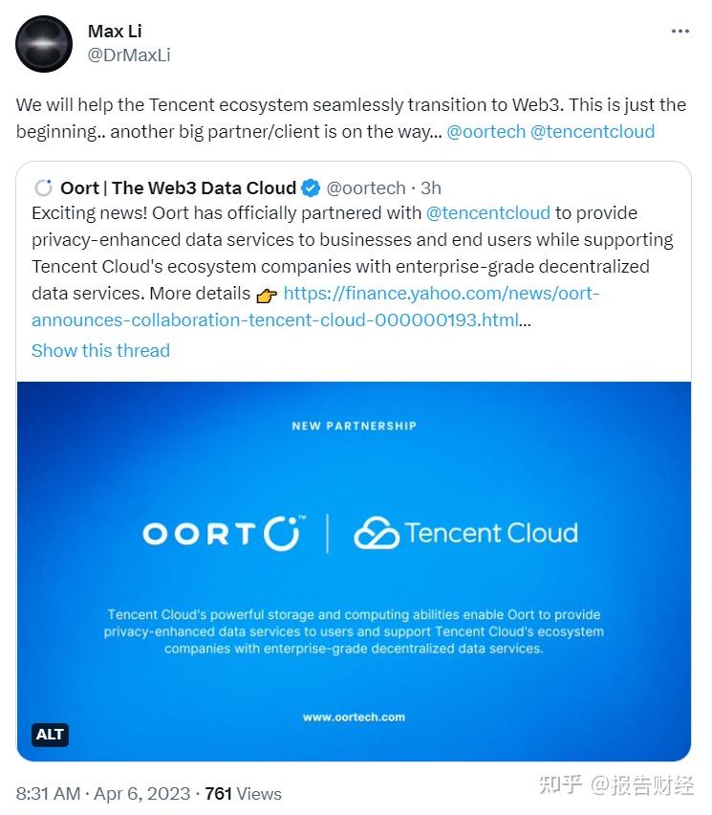Expand Show this thread
The image size is (712, 815).
coord(100,350)
